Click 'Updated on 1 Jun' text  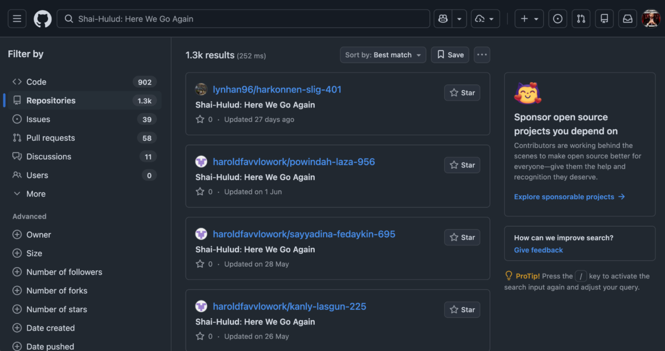pyautogui.click(x=253, y=192)
